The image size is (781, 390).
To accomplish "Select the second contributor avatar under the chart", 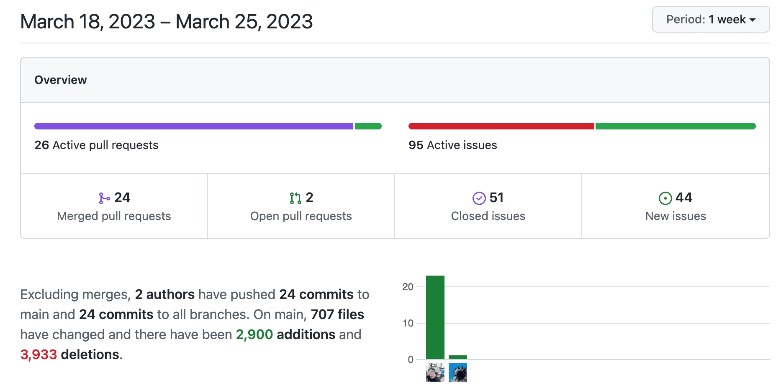I will click(457, 372).
